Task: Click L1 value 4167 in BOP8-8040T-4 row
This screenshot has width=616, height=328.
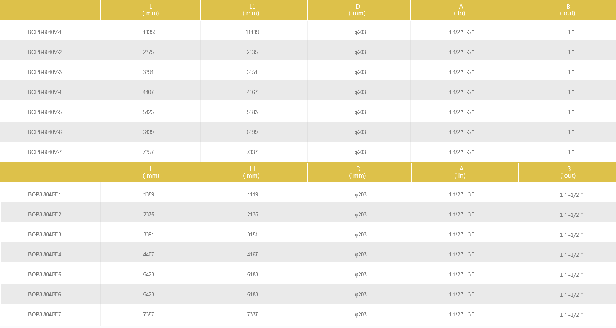Action: point(253,254)
